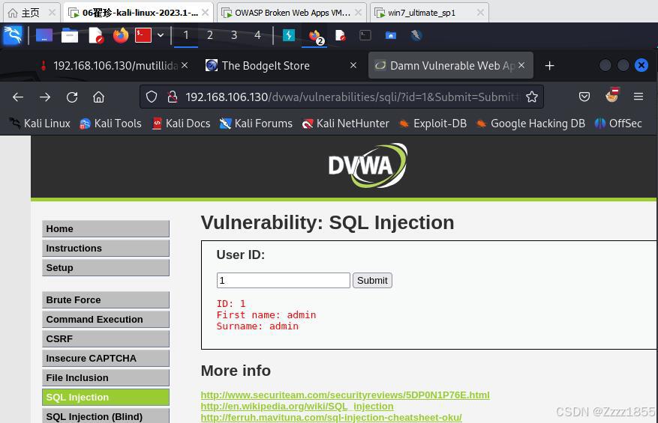Open Kali NetHunter bookmark

click(x=346, y=124)
